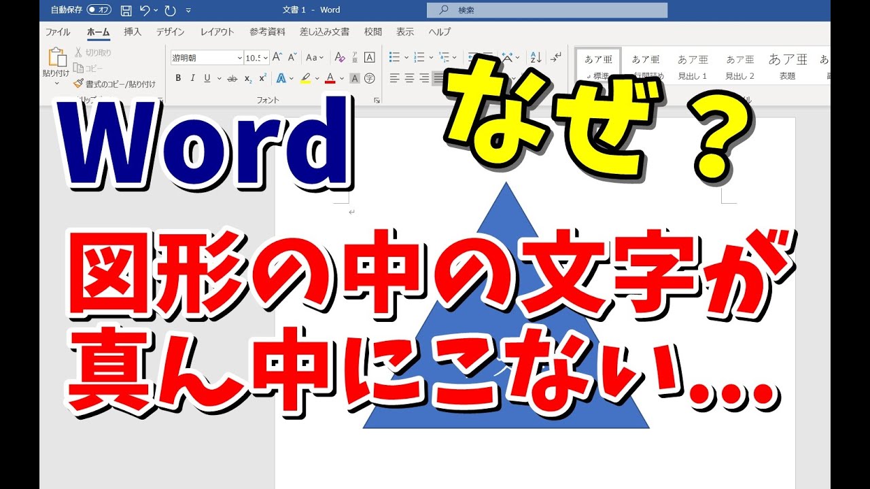This screenshot has width=870, height=489.
Task: Click the 切り取り cut button
Action: coord(93,52)
